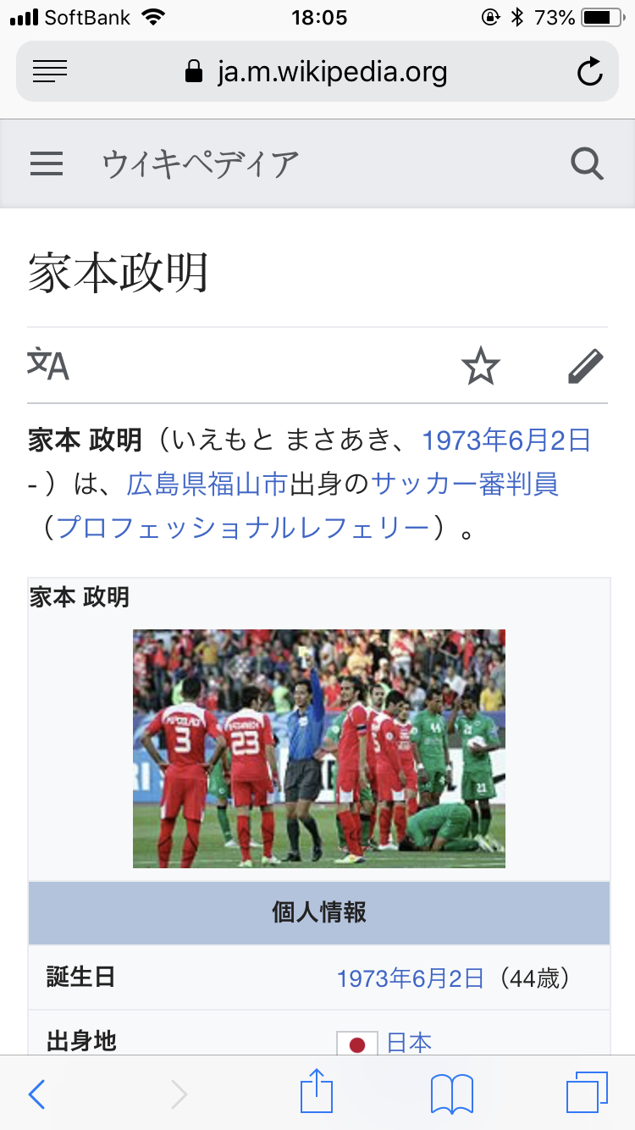Show open Safari tabs
This screenshot has width=635, height=1130.
pos(587,1093)
